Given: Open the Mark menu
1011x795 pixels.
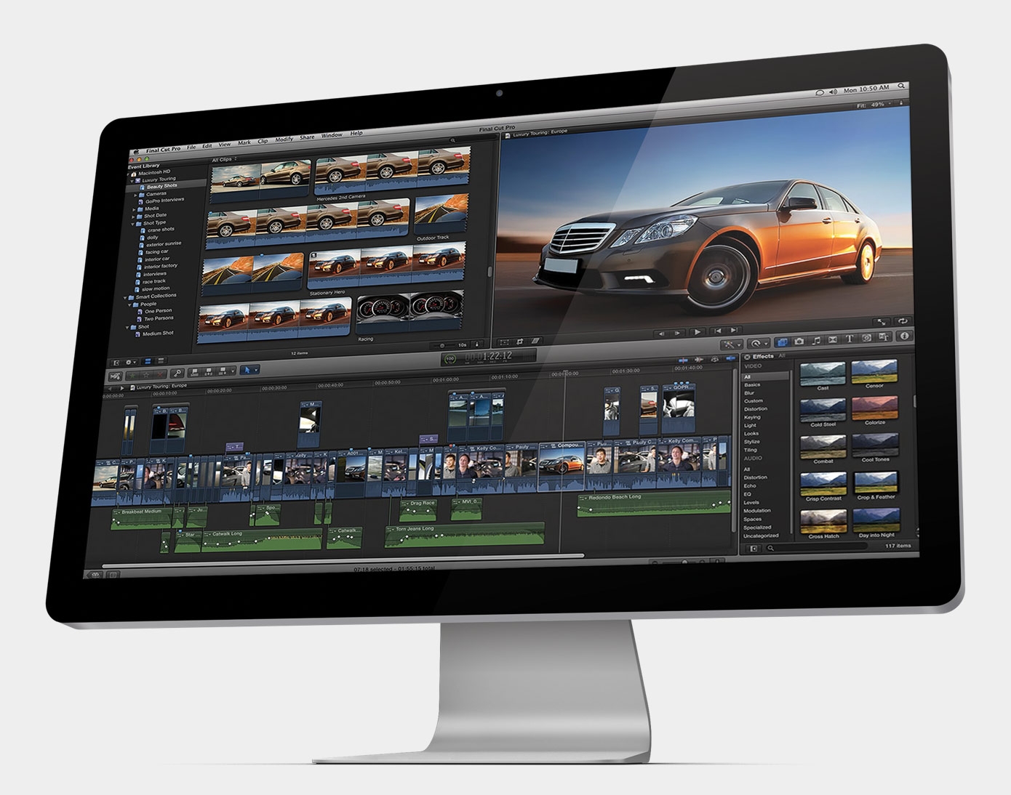Looking at the screenshot, I should pyautogui.click(x=244, y=142).
